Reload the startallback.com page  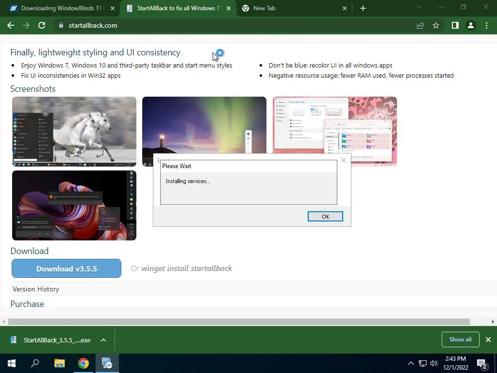[x=42, y=25]
